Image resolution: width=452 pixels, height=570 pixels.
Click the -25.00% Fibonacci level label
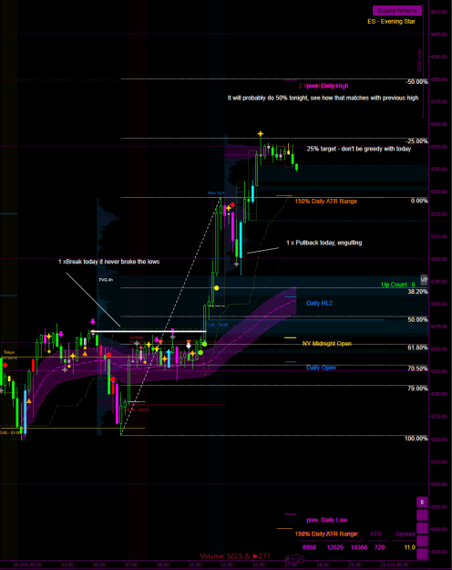(416, 141)
